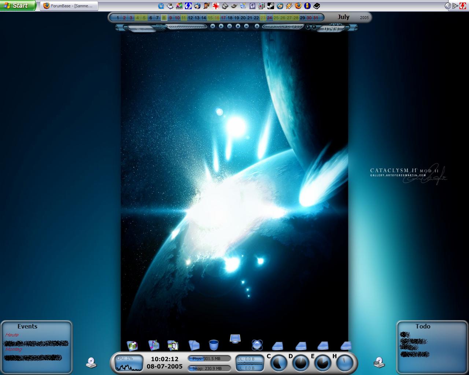Click the player elapsed time display
Viewport: 469px width, 375px height.
pos(330,29)
